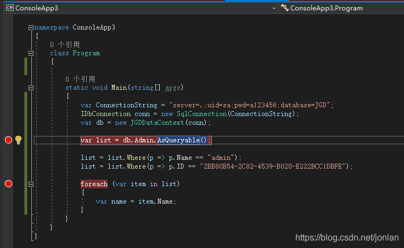The height and width of the screenshot is (248, 404).
Task: Click db.Admin in the list assignment
Action: tap(139, 140)
